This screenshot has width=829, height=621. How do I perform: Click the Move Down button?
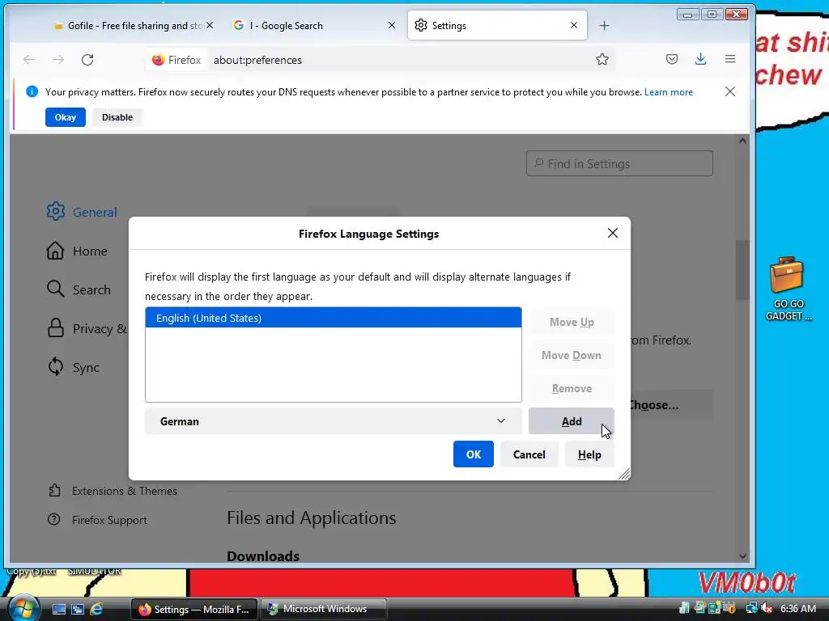coord(571,355)
